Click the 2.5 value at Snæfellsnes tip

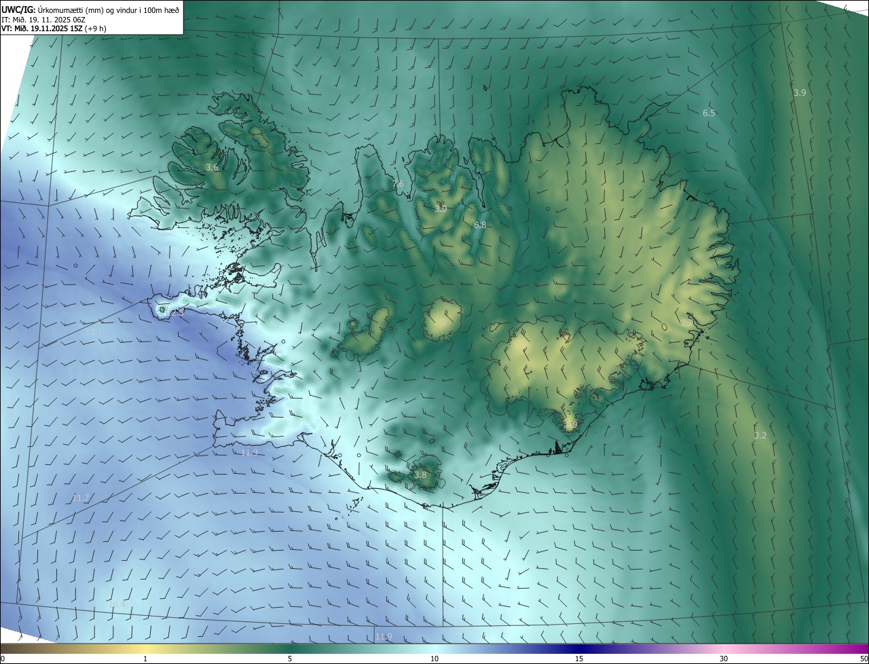pos(177,312)
